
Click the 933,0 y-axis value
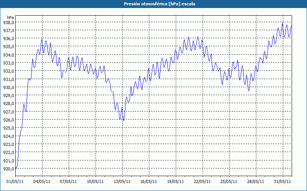8,63
